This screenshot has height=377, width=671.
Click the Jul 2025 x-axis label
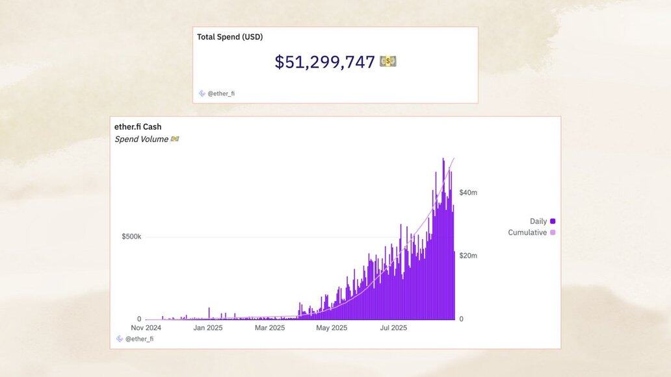click(x=394, y=328)
